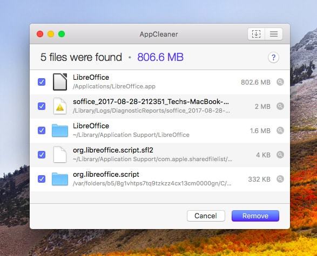Reveal LibreOffice.app in Finder via magnifier
The image size is (317, 256).
[280, 82]
